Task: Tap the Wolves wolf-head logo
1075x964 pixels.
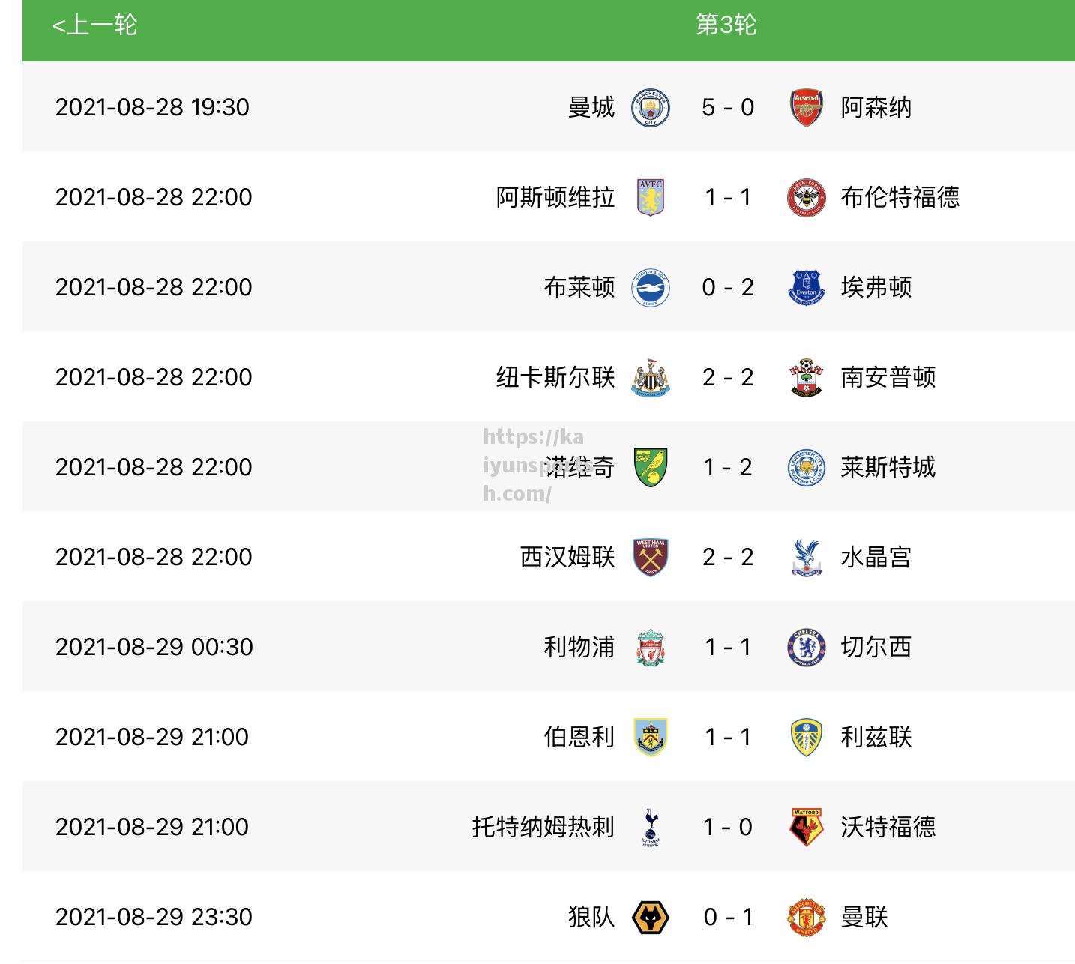Action: (651, 918)
